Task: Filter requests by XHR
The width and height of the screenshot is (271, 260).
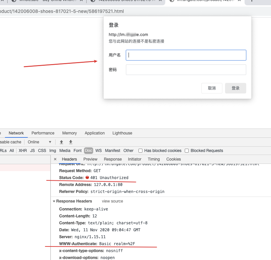Action: [23, 151]
